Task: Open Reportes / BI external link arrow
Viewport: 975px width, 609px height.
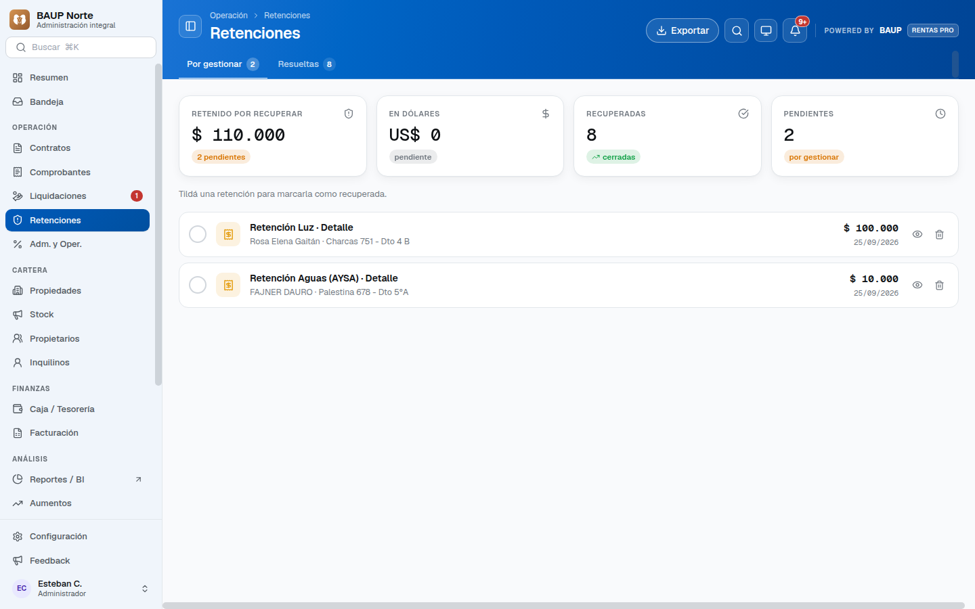Action: tap(138, 479)
